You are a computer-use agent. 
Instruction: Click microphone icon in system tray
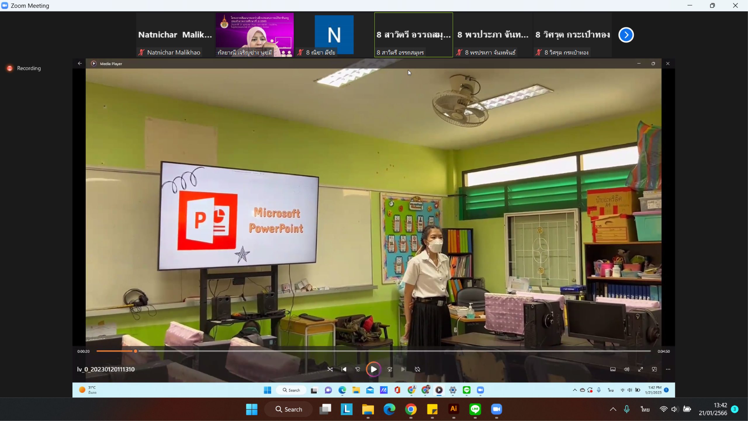(627, 409)
